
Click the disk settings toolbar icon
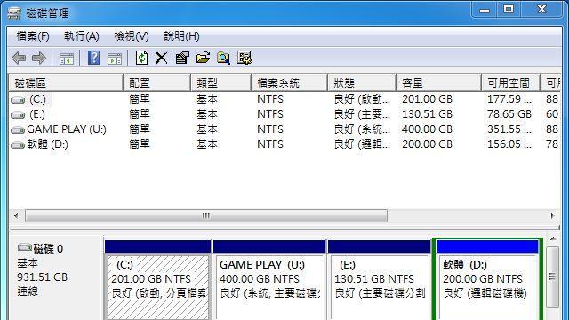click(x=244, y=58)
